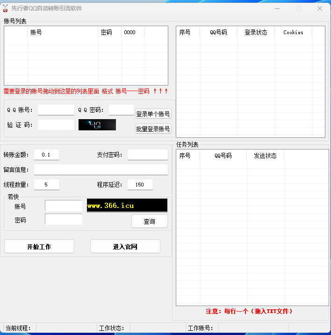Click the 留言信息 message field
This screenshot has height=335, width=331.
click(101, 170)
